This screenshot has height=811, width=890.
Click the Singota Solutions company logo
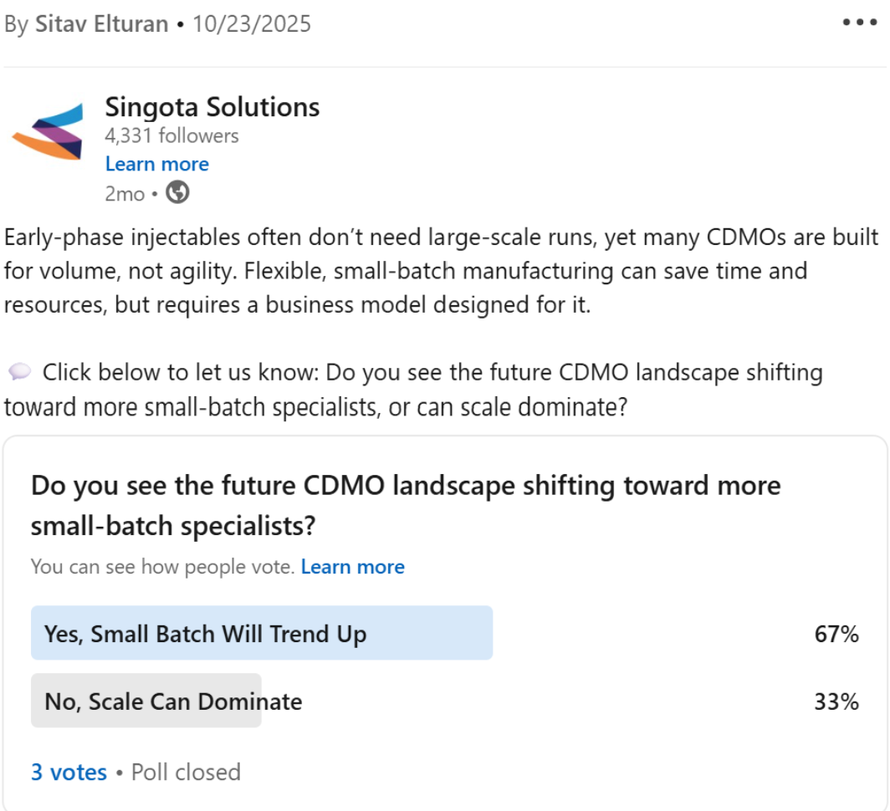(48, 130)
